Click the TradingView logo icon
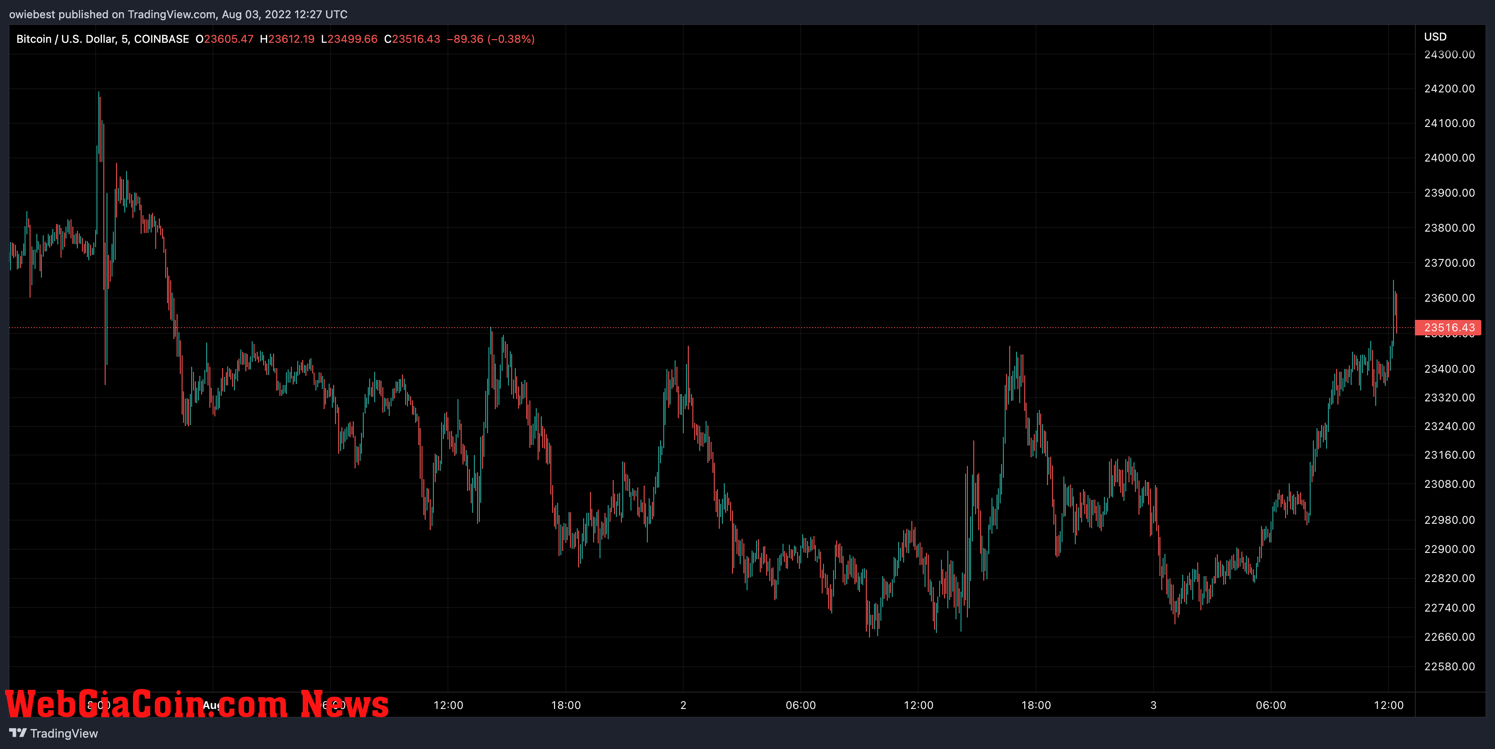Image resolution: width=1495 pixels, height=749 pixels. pyautogui.click(x=18, y=733)
